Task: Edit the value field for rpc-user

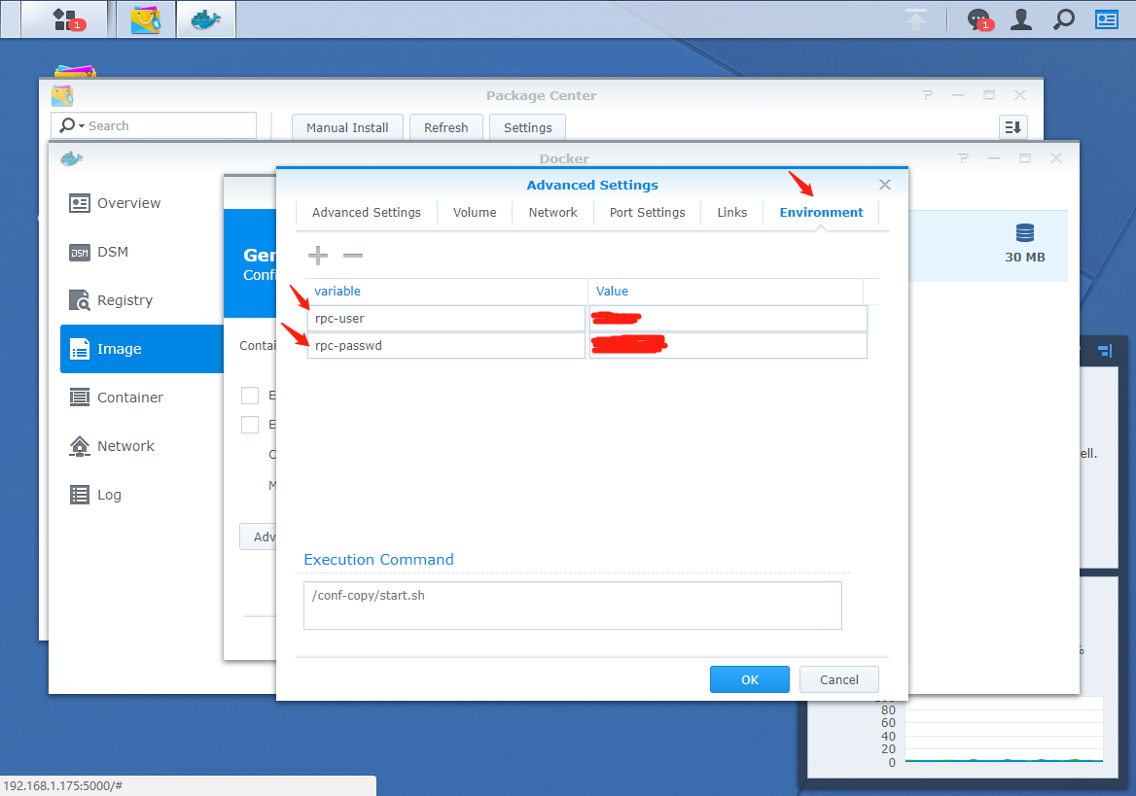Action: pyautogui.click(x=728, y=319)
